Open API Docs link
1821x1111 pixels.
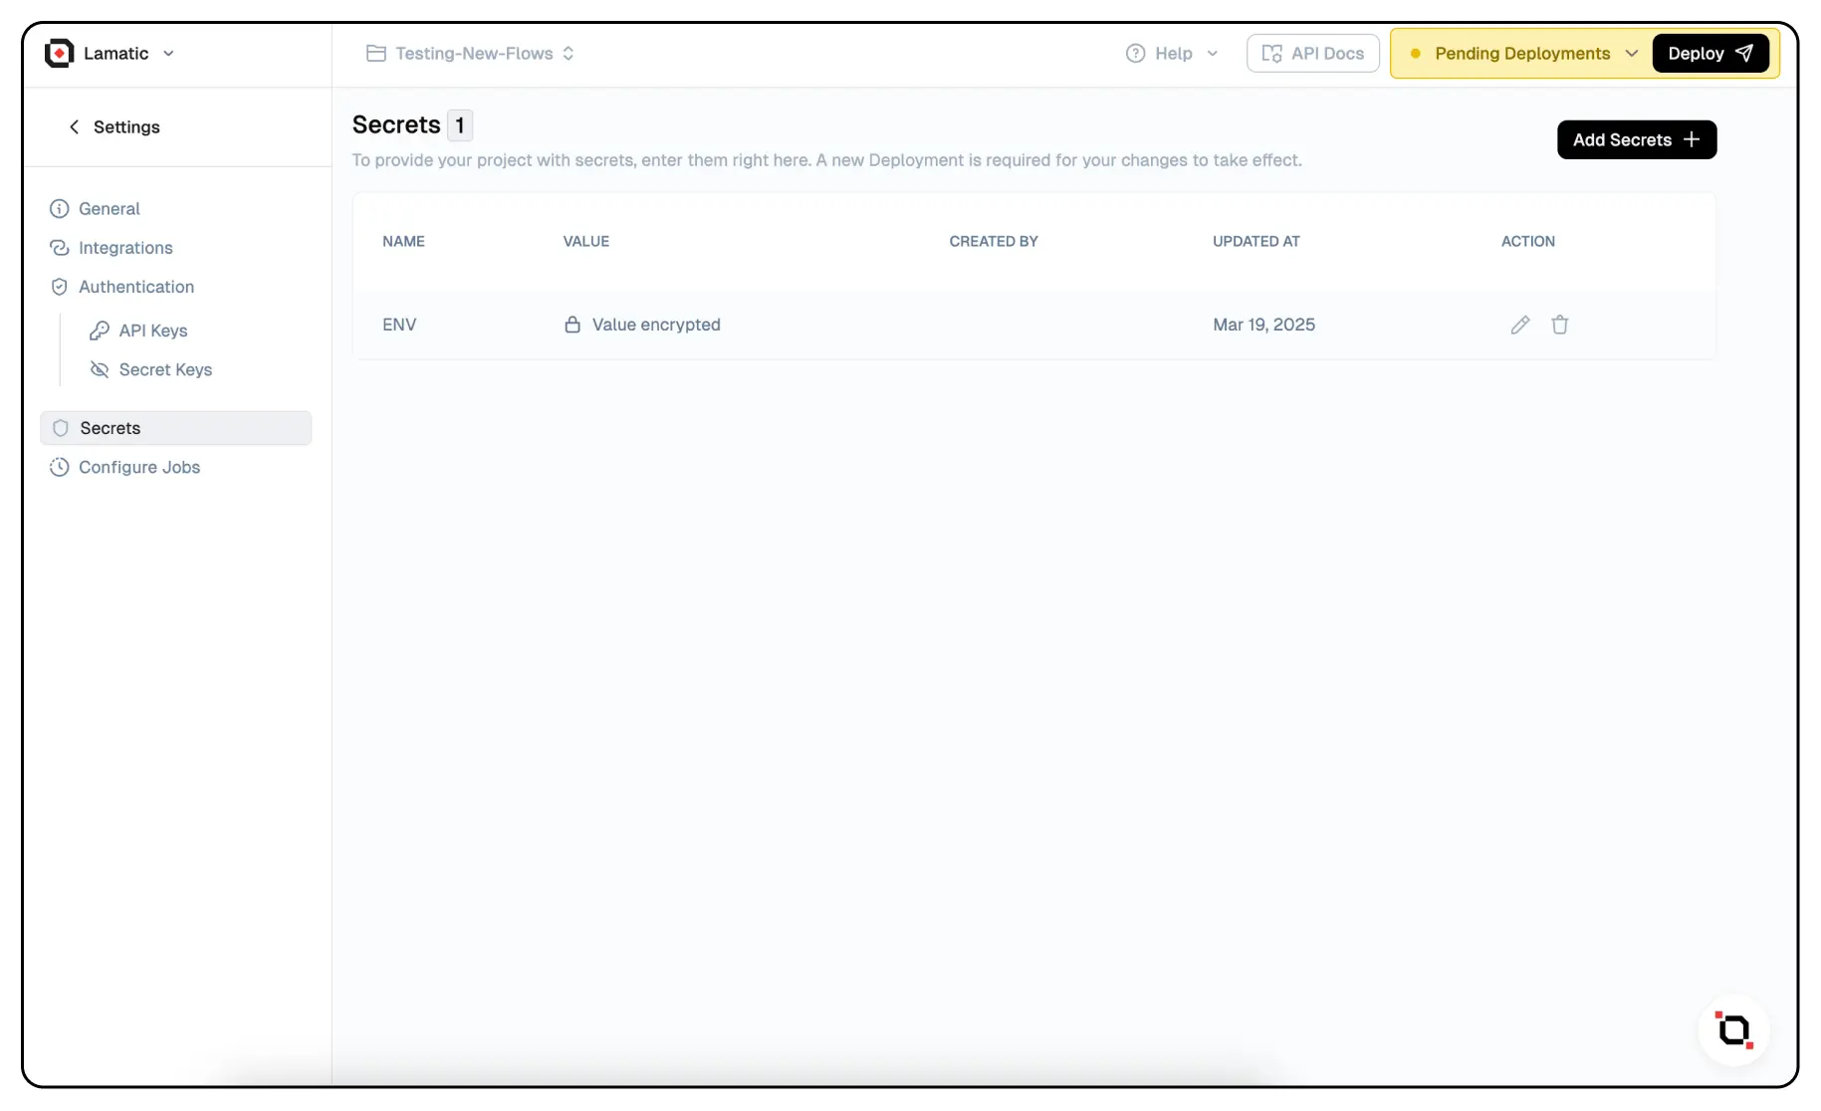(1312, 54)
